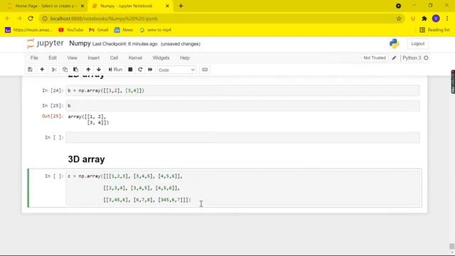
Task: Switch to Home Page browser tab
Action: pos(45,6)
